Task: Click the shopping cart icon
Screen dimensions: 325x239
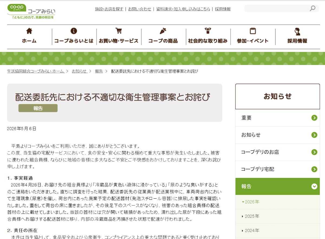Action: coord(118,31)
